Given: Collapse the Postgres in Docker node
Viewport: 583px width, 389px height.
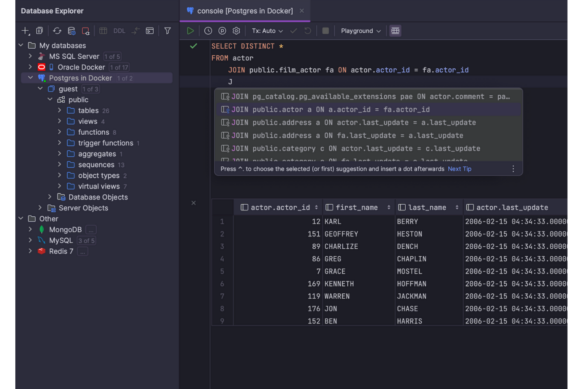Looking at the screenshot, I should tap(30, 78).
